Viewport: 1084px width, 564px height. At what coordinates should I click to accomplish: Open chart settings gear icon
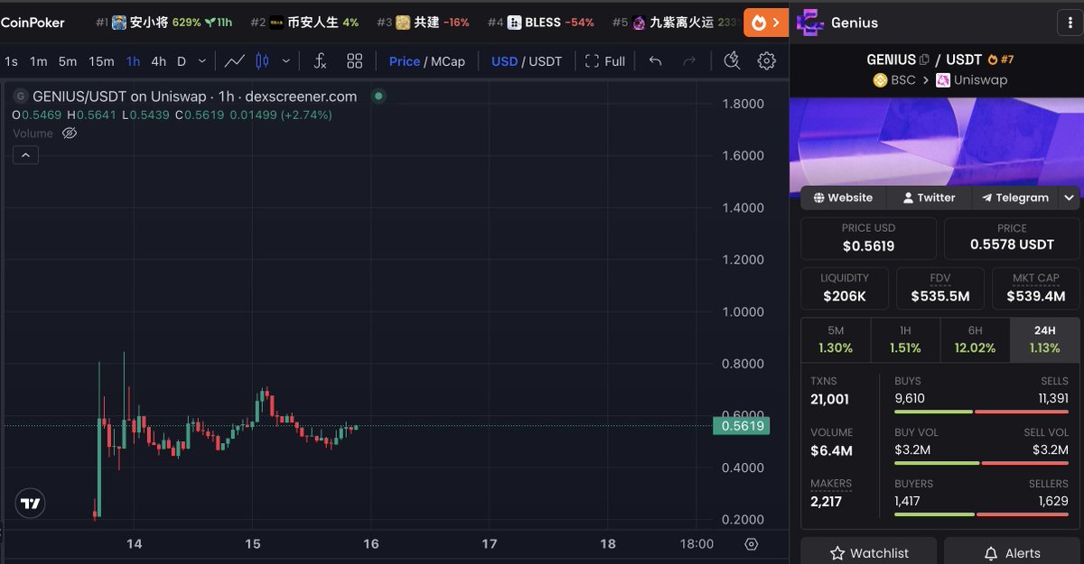[766, 61]
